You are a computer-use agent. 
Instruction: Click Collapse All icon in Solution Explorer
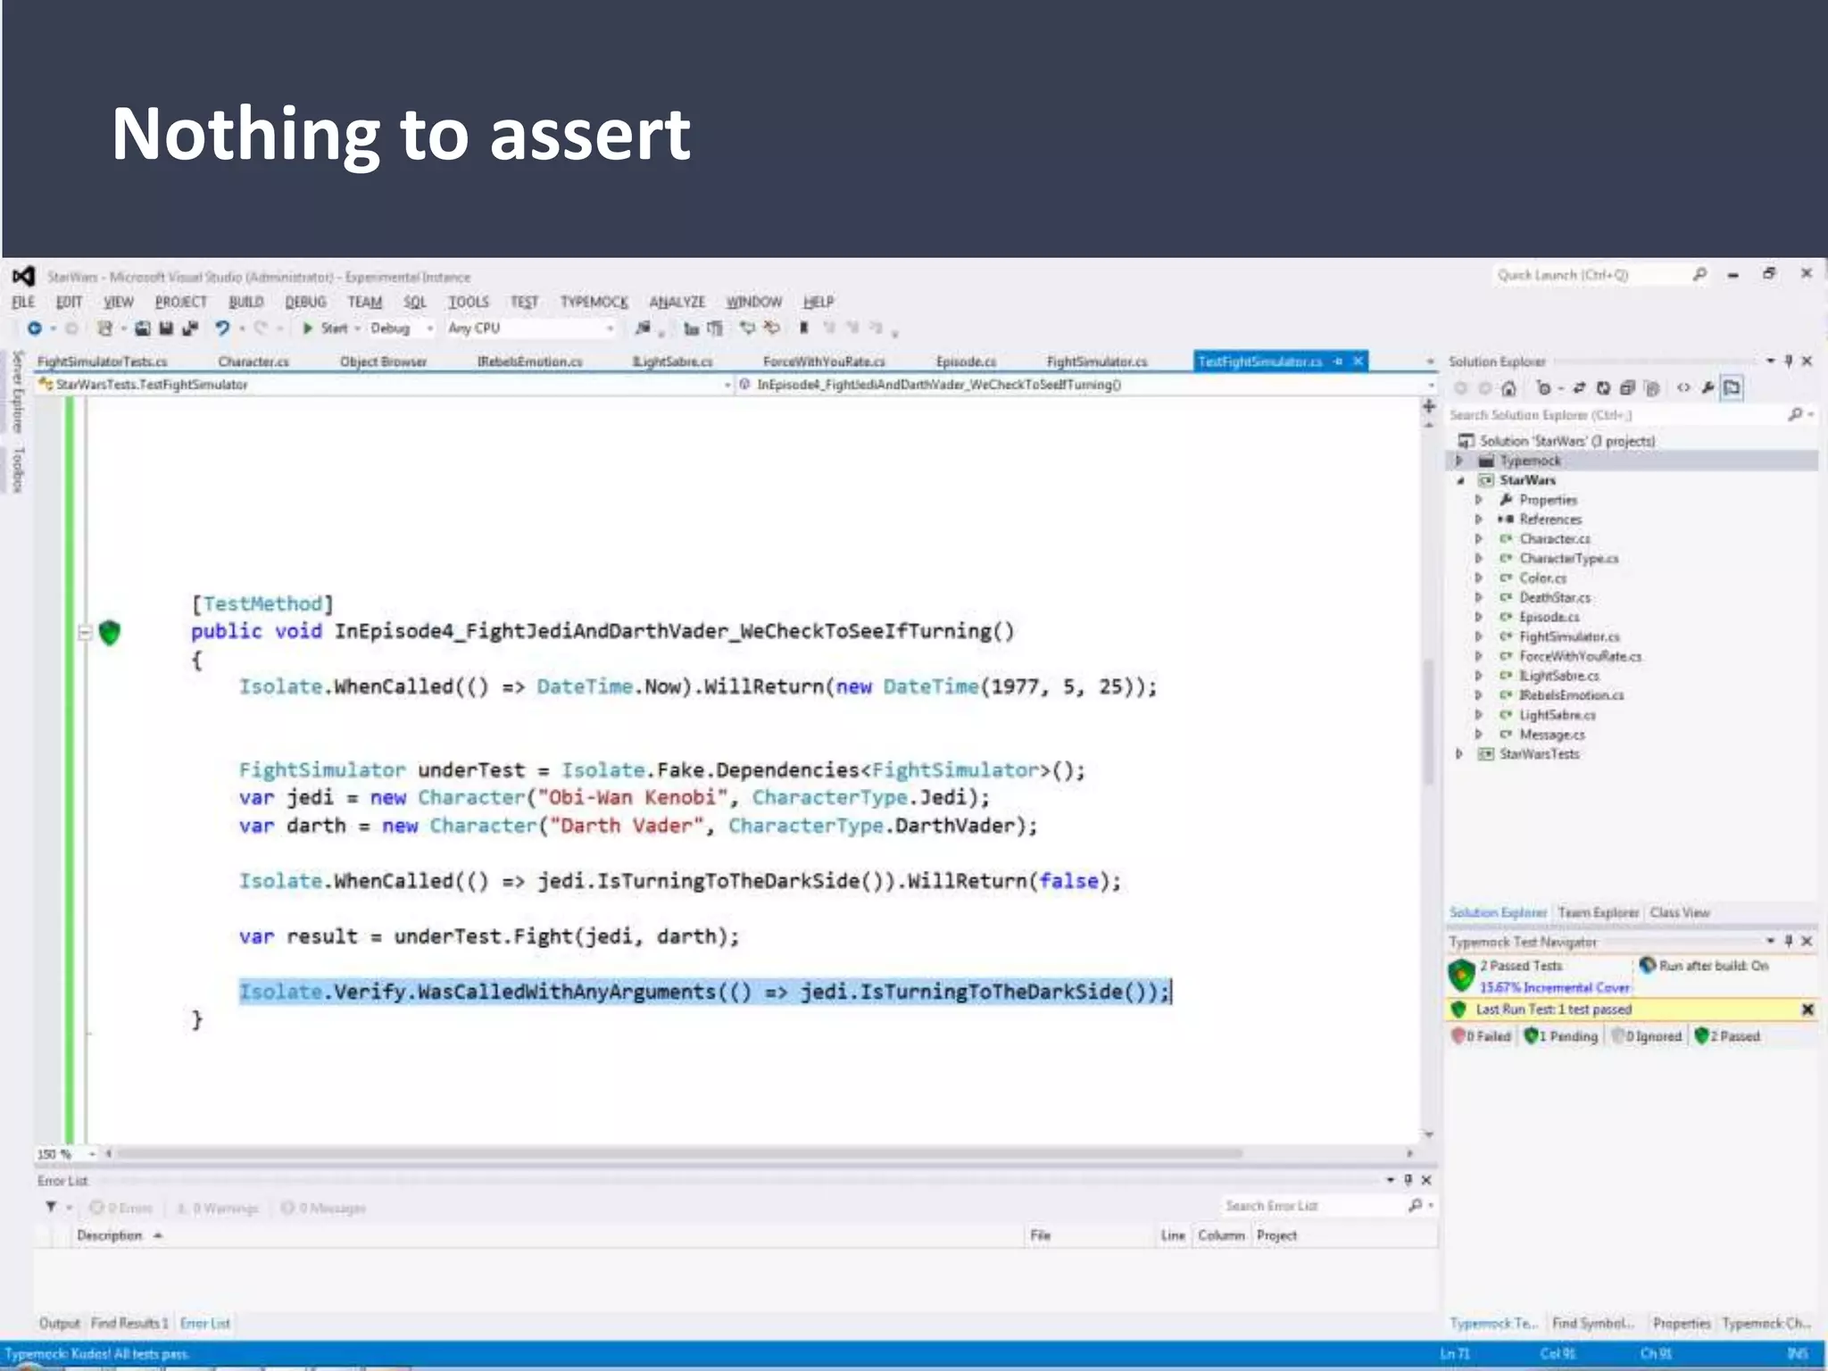[x=1627, y=388]
